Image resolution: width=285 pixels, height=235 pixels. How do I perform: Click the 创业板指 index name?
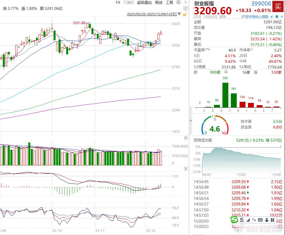[204, 3]
